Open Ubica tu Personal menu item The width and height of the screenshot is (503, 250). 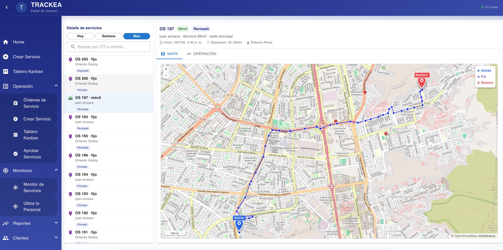pos(29,206)
